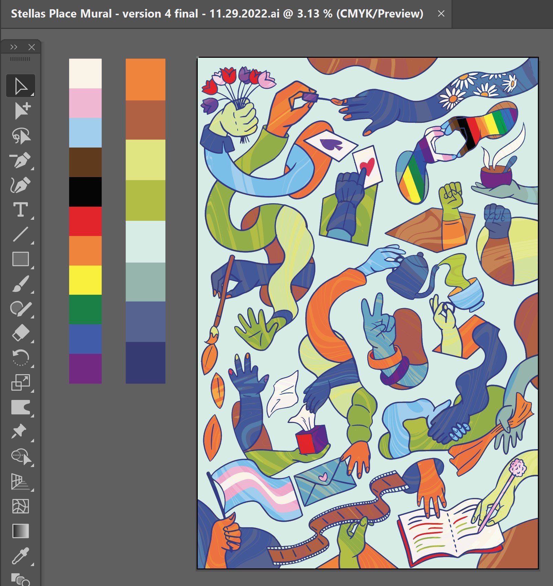The height and width of the screenshot is (586, 553).
Task: Select the Selection tool (black arrow)
Action: [x=21, y=86]
